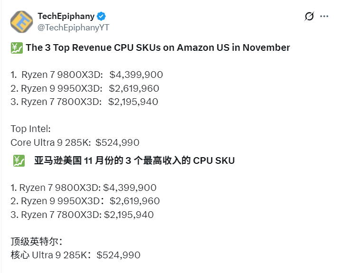
Task: Click the chart emoji before the English headline
Action: point(16,47)
